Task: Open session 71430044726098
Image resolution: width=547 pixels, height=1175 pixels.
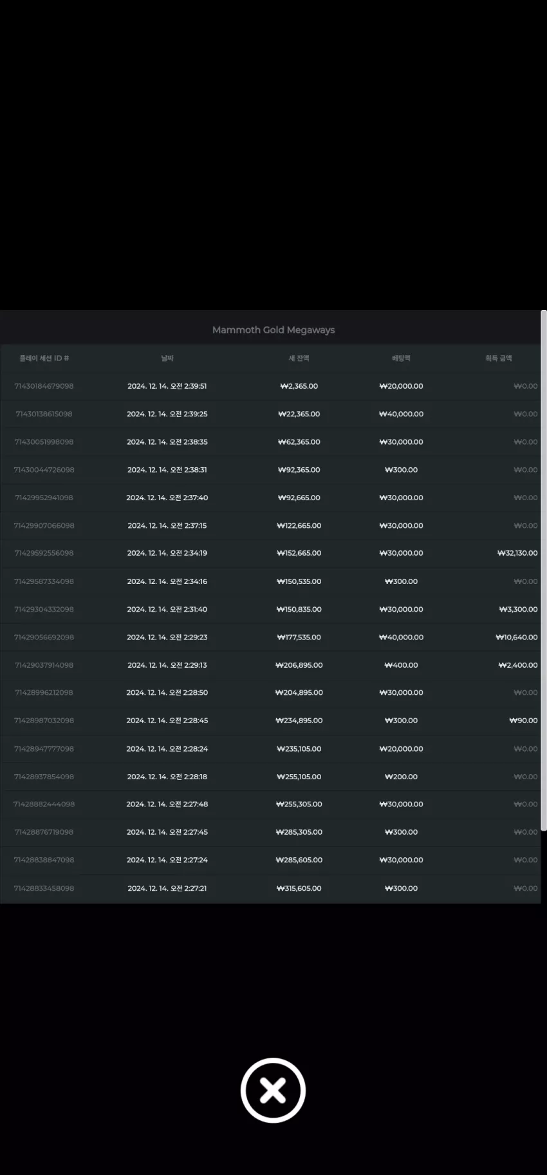Action: point(44,470)
